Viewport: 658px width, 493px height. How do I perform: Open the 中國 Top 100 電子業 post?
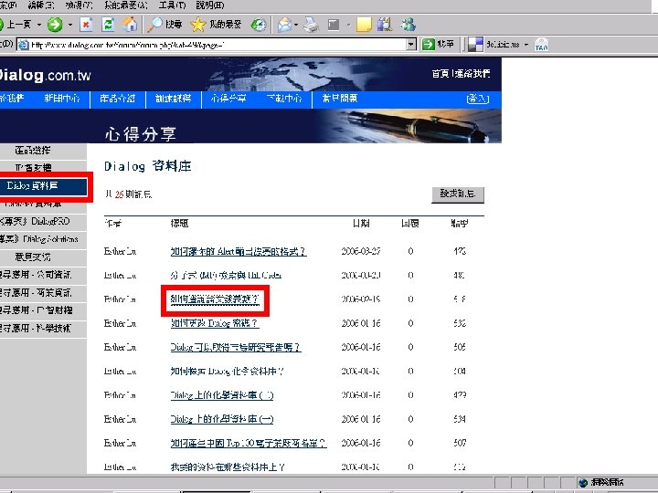click(x=249, y=443)
